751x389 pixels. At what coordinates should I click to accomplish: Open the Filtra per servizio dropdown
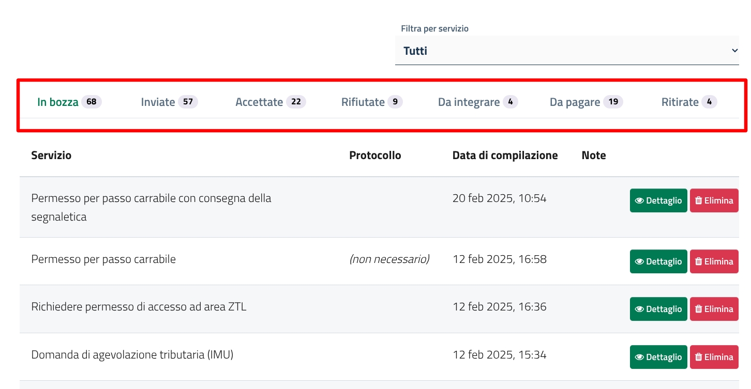[x=566, y=51]
